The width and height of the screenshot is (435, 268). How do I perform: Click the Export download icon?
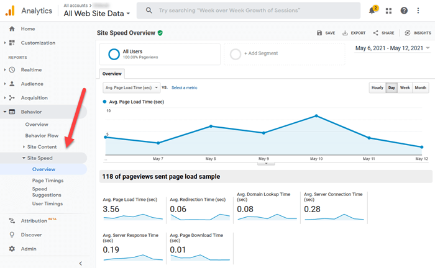click(345, 33)
